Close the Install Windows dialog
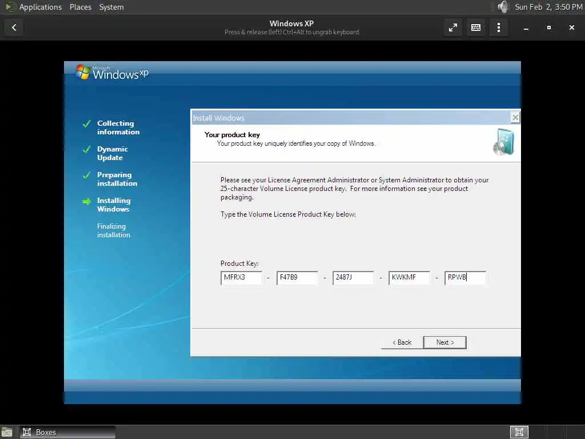This screenshot has height=439, width=585. click(x=515, y=118)
